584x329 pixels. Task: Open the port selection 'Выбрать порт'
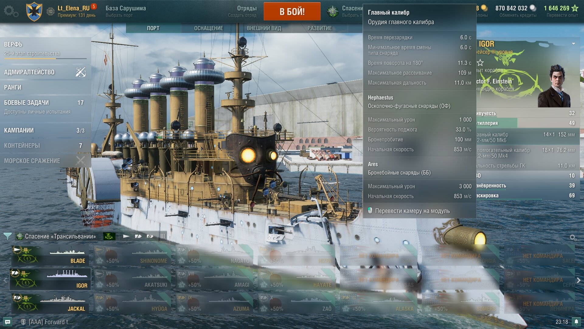click(119, 15)
